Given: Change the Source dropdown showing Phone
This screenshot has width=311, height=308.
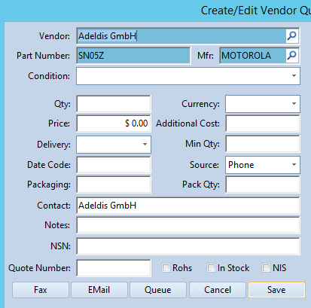Looking at the screenshot, I should click(x=263, y=165).
